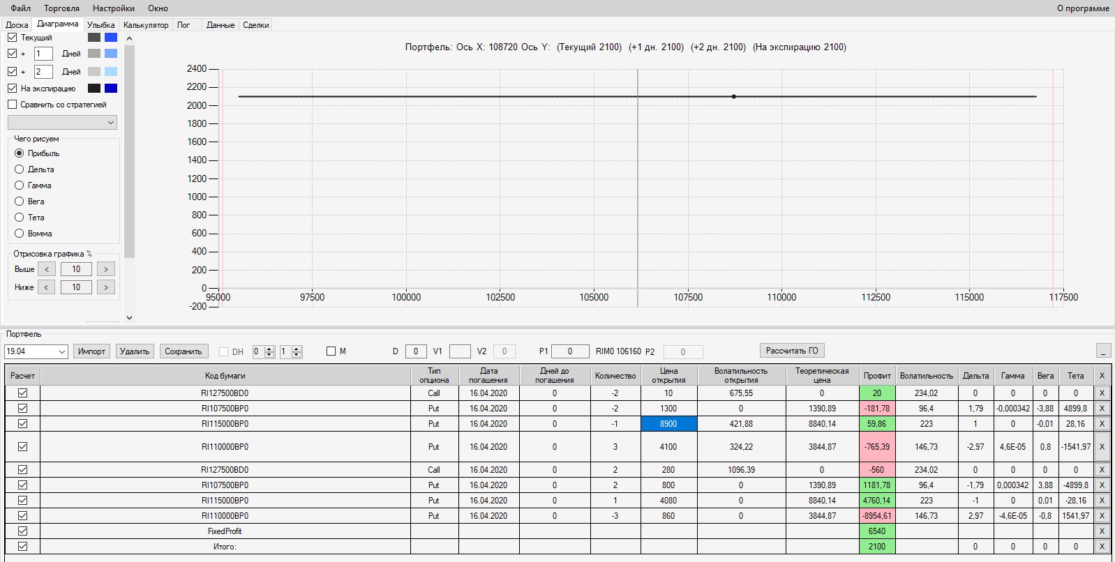Viewport: 1115px width, 562px height.
Task: Click the blue 8900 opening price cell
Action: click(x=668, y=424)
